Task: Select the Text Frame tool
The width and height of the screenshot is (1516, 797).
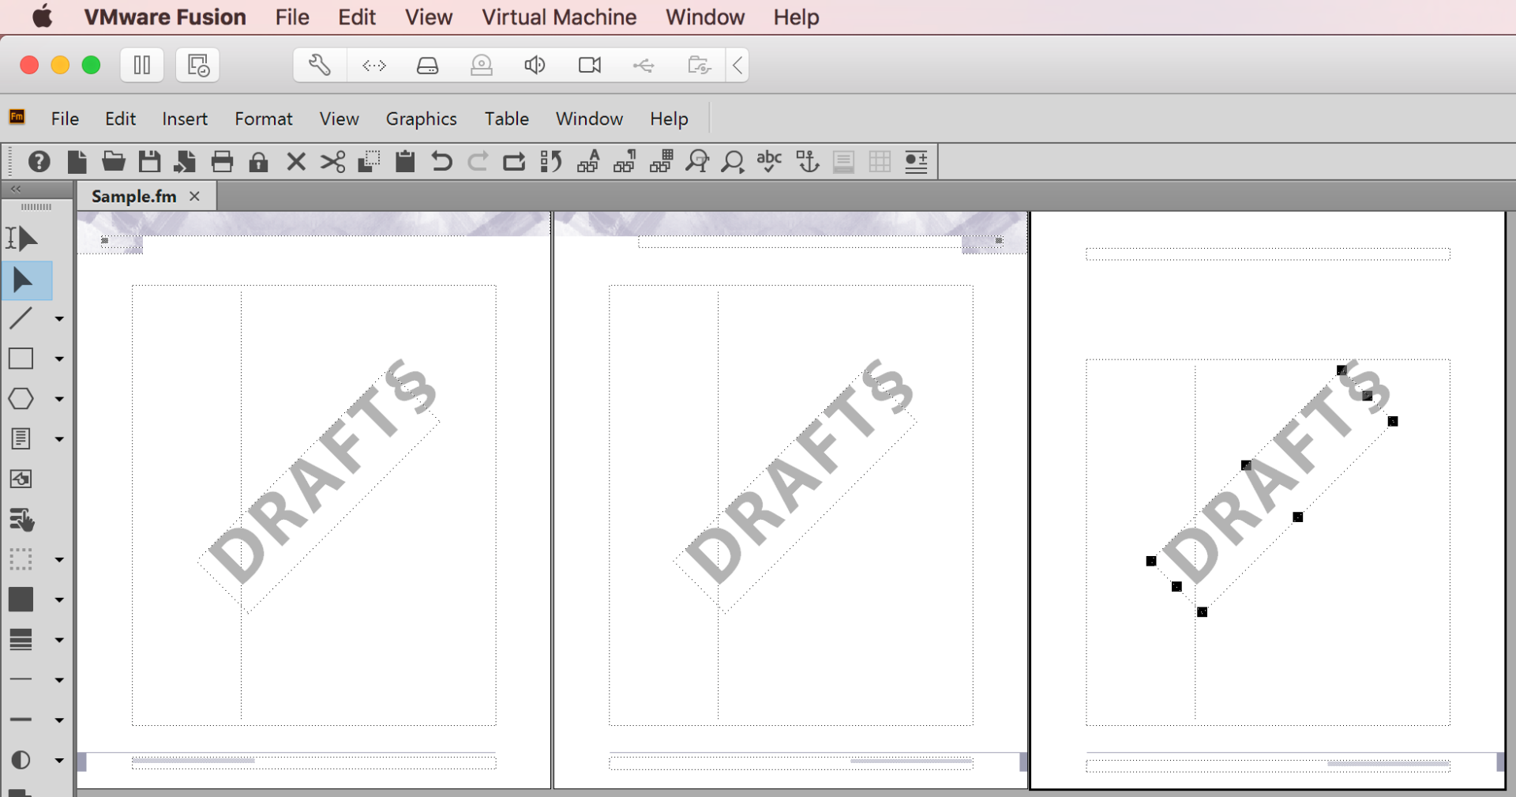Action: 21,438
